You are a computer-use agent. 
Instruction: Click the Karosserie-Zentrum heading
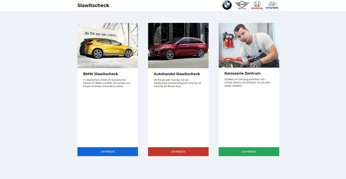[242, 74]
